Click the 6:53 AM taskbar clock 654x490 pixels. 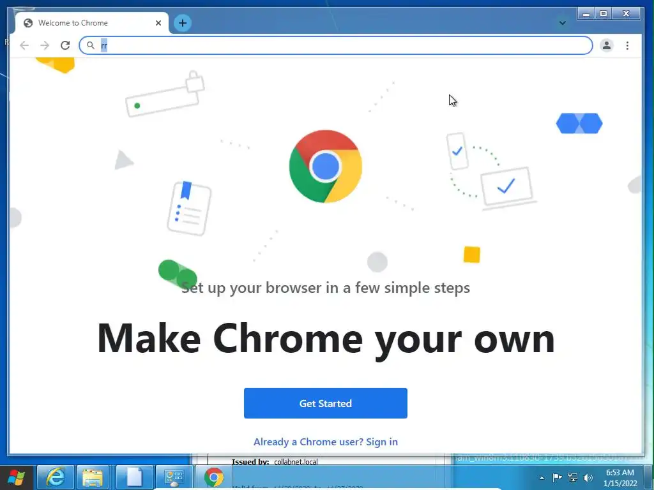click(x=620, y=473)
